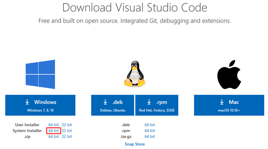268x149 pixels.
Task: Get the Windows .zip 64 bit download
Action: (x=54, y=137)
